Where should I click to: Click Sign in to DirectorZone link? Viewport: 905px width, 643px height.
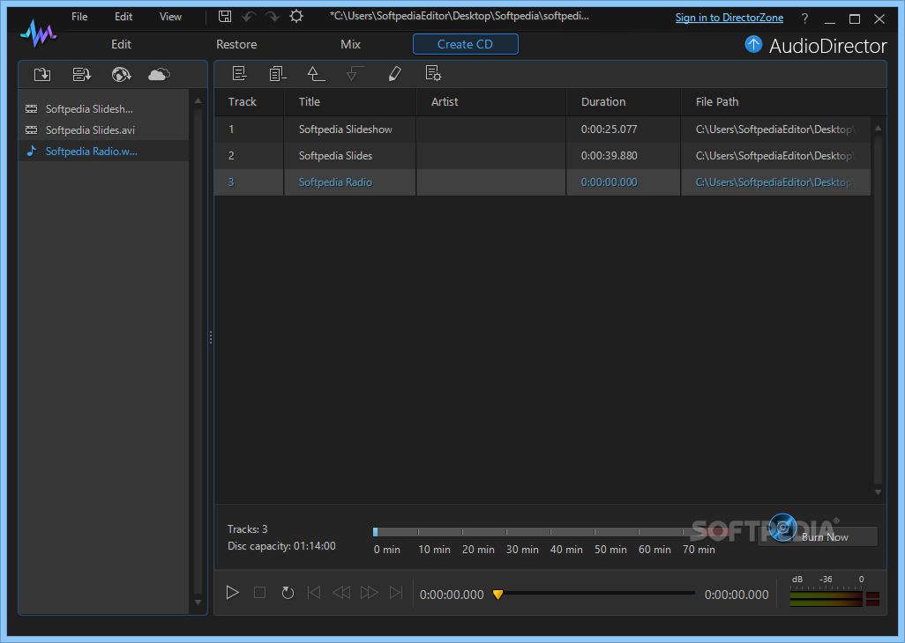[x=729, y=18]
